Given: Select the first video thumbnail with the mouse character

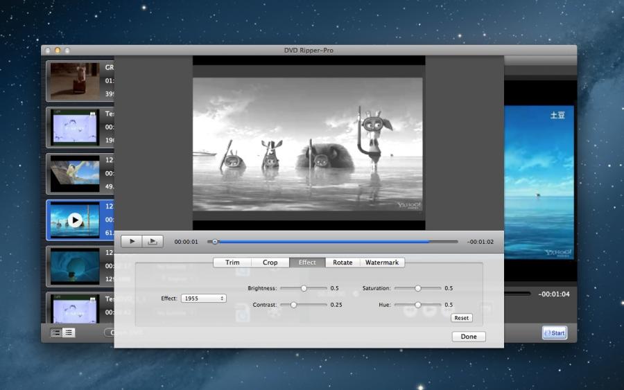Looking at the screenshot, I should [75, 81].
